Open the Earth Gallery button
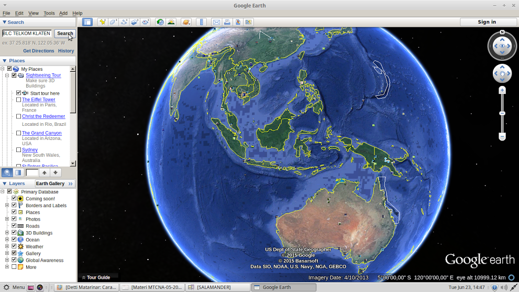The image size is (519, 292). click(54, 183)
